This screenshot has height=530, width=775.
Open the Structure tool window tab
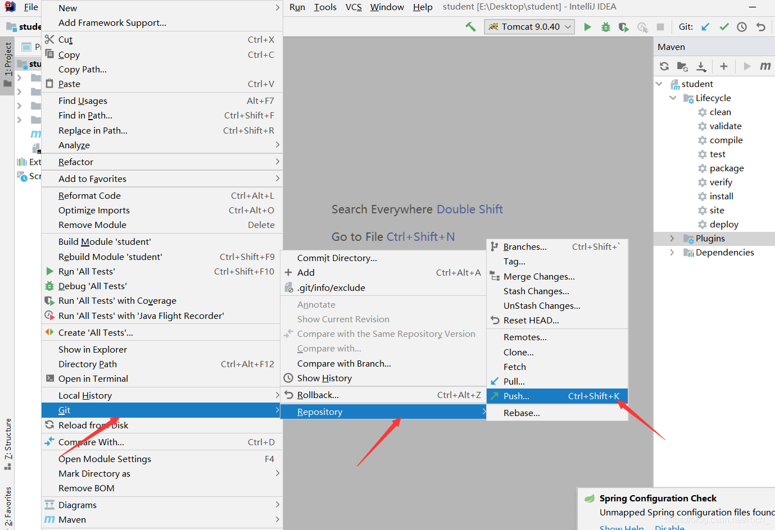point(7,444)
